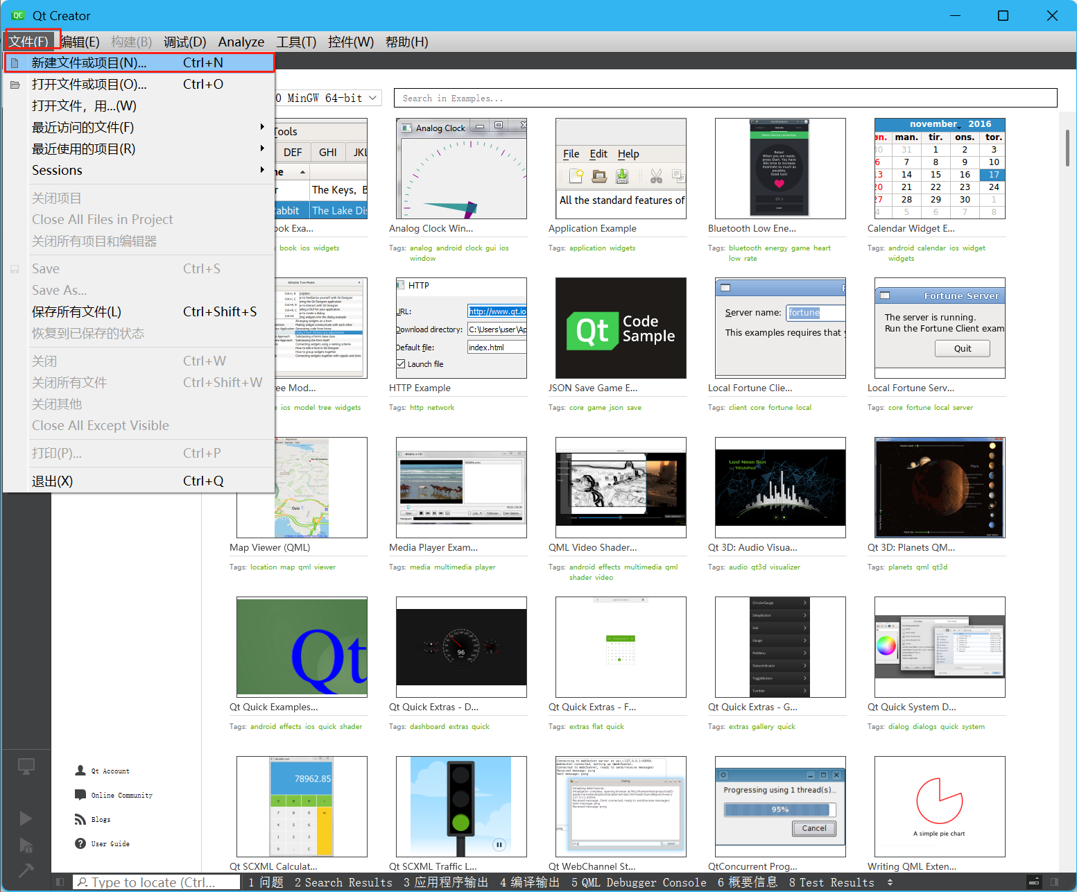This screenshot has height=892, width=1077.
Task: Click the Type to locate field
Action: [x=157, y=882]
